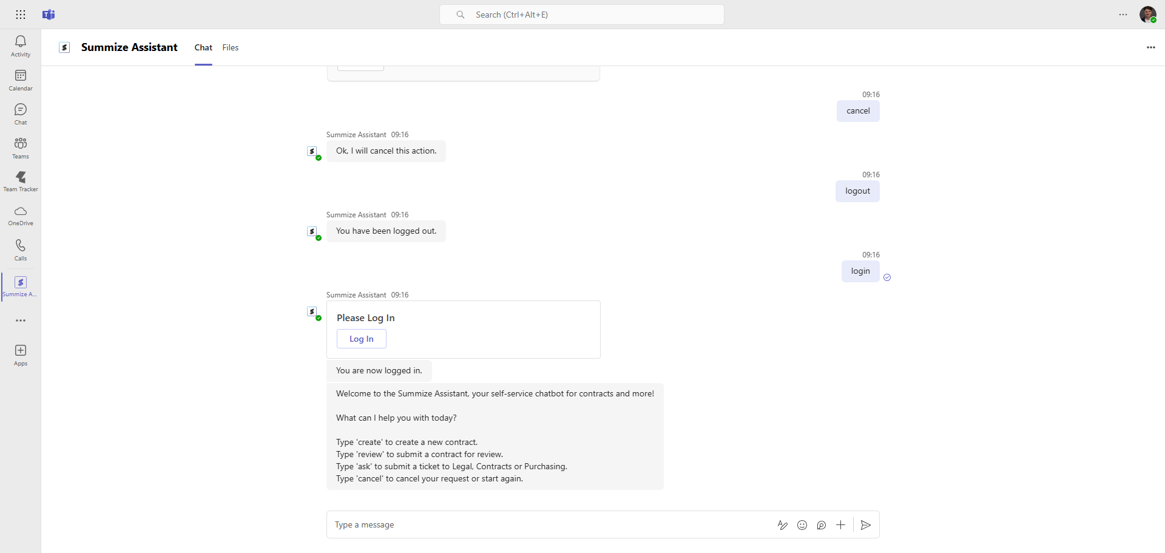The height and width of the screenshot is (553, 1165).
Task: Launch Team Tracker app
Action: (x=21, y=181)
